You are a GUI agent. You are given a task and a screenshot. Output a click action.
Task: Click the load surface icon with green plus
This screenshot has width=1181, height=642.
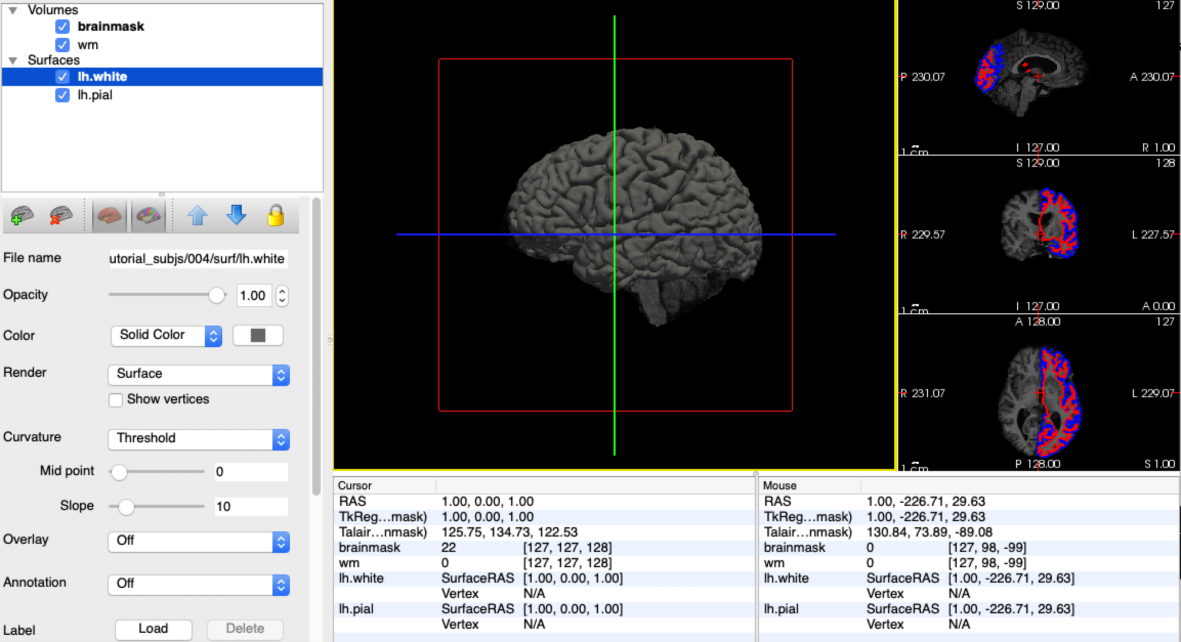click(x=22, y=216)
